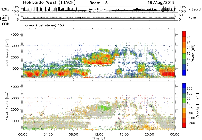Click the "-15" velocity colorbar label
The width and height of the screenshot is (202, 140).
tap(190, 108)
